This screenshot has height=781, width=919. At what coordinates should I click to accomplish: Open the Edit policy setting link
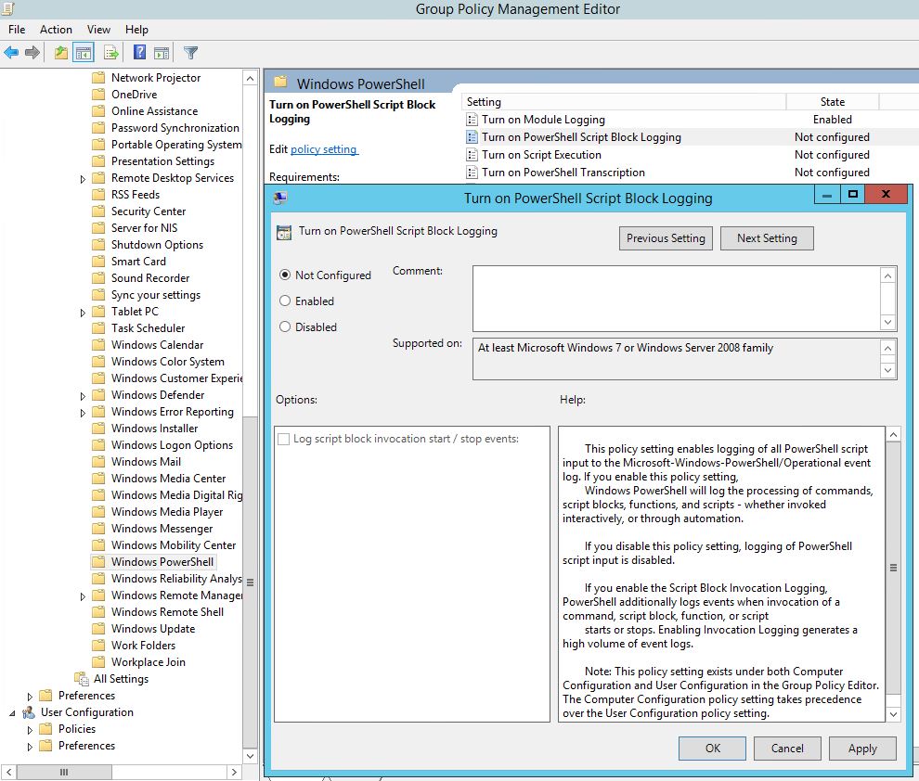click(324, 149)
